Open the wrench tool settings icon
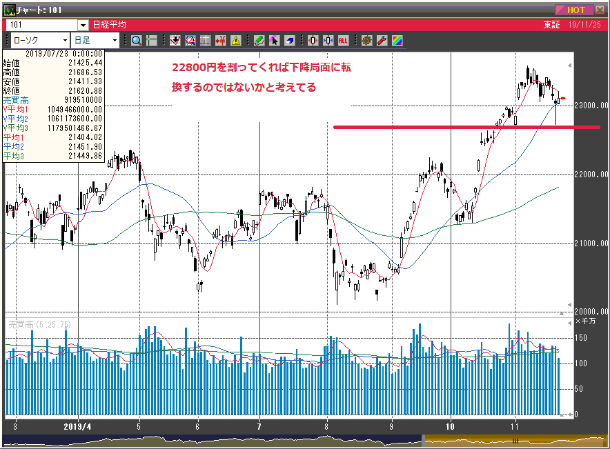 tap(382, 40)
